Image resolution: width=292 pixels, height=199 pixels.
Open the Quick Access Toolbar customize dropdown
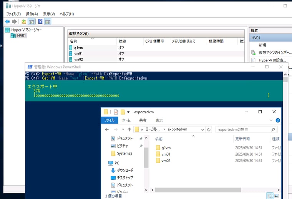(x=128, y=112)
